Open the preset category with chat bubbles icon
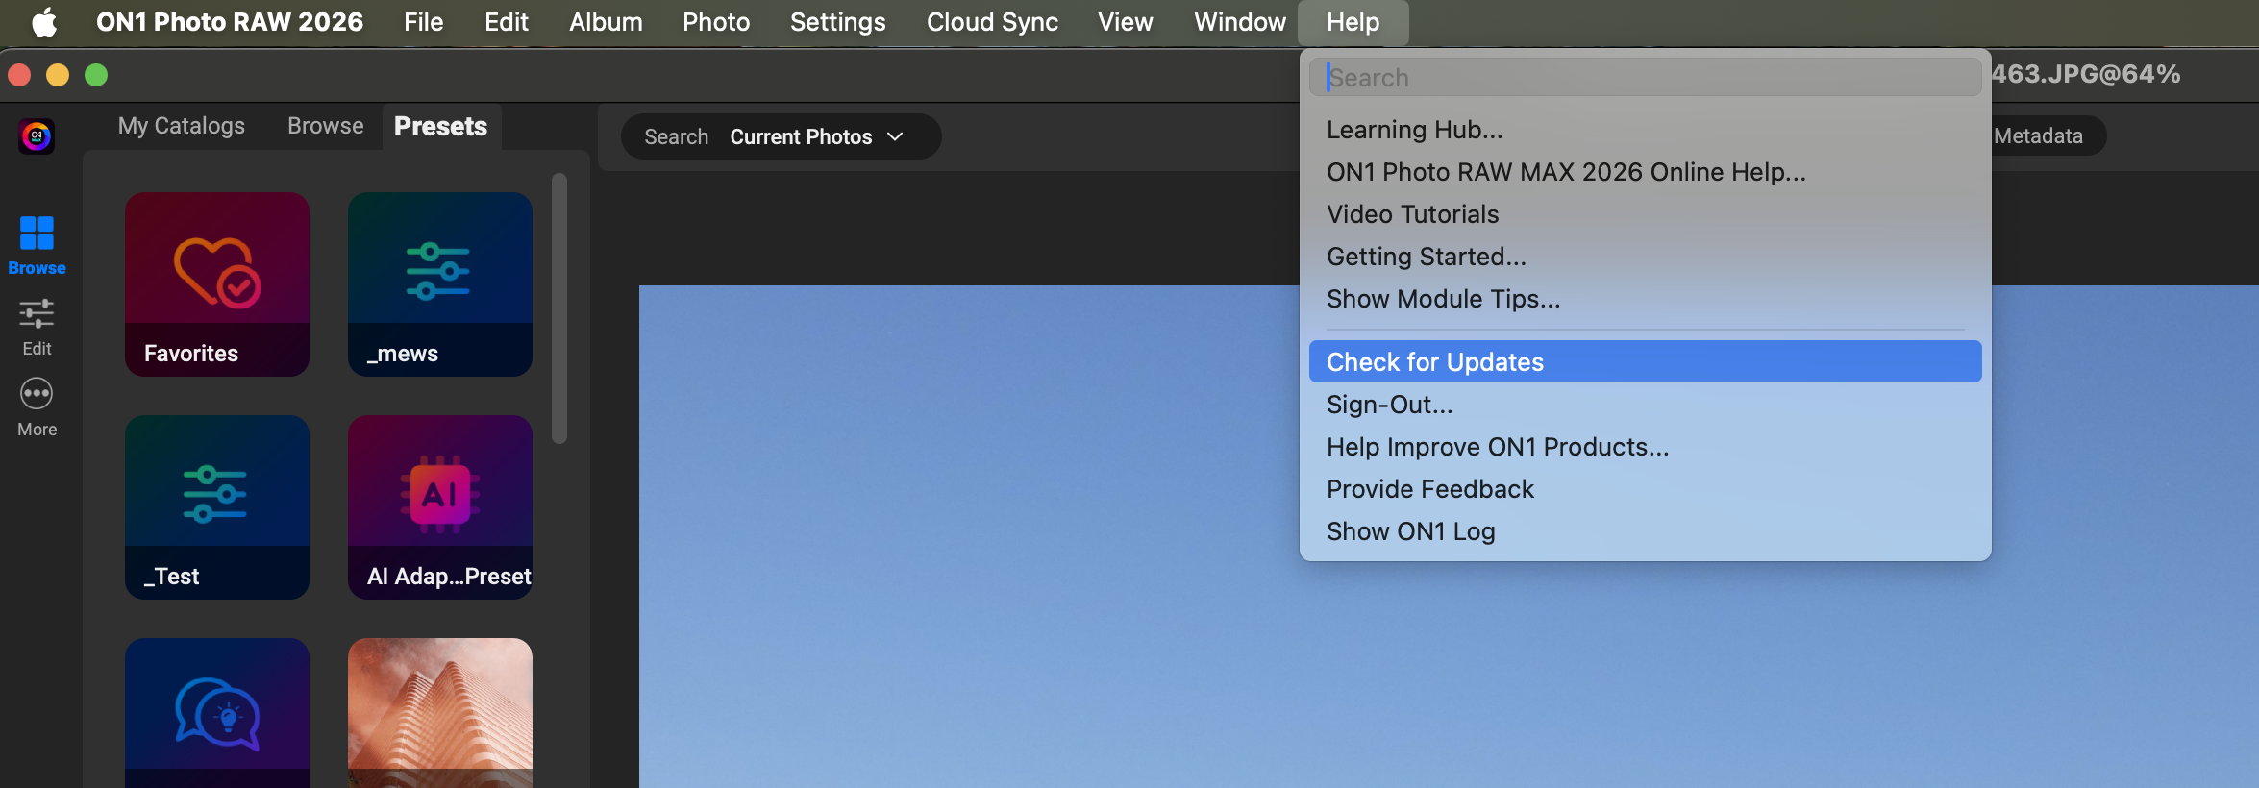 217,713
